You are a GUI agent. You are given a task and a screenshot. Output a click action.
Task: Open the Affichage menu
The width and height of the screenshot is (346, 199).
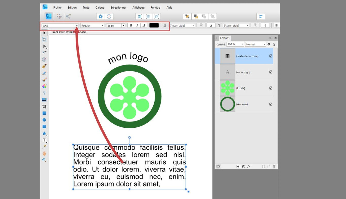[x=138, y=8]
